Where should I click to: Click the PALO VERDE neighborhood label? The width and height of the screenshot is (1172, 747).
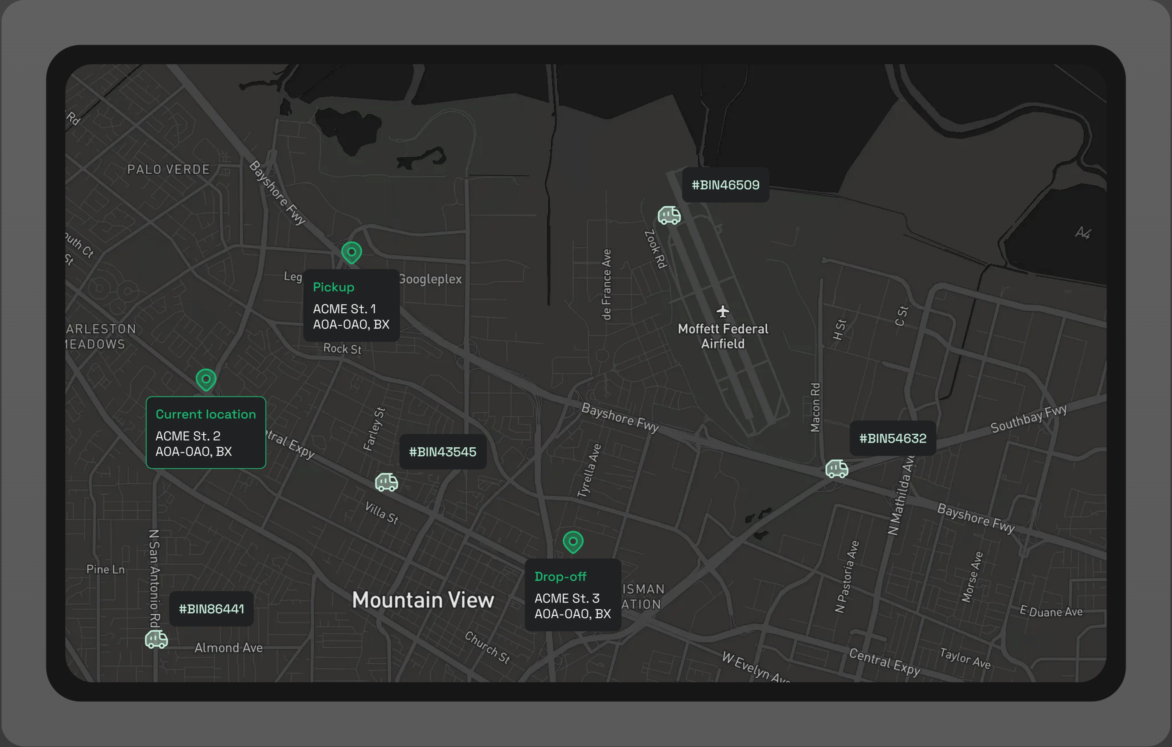(x=168, y=169)
